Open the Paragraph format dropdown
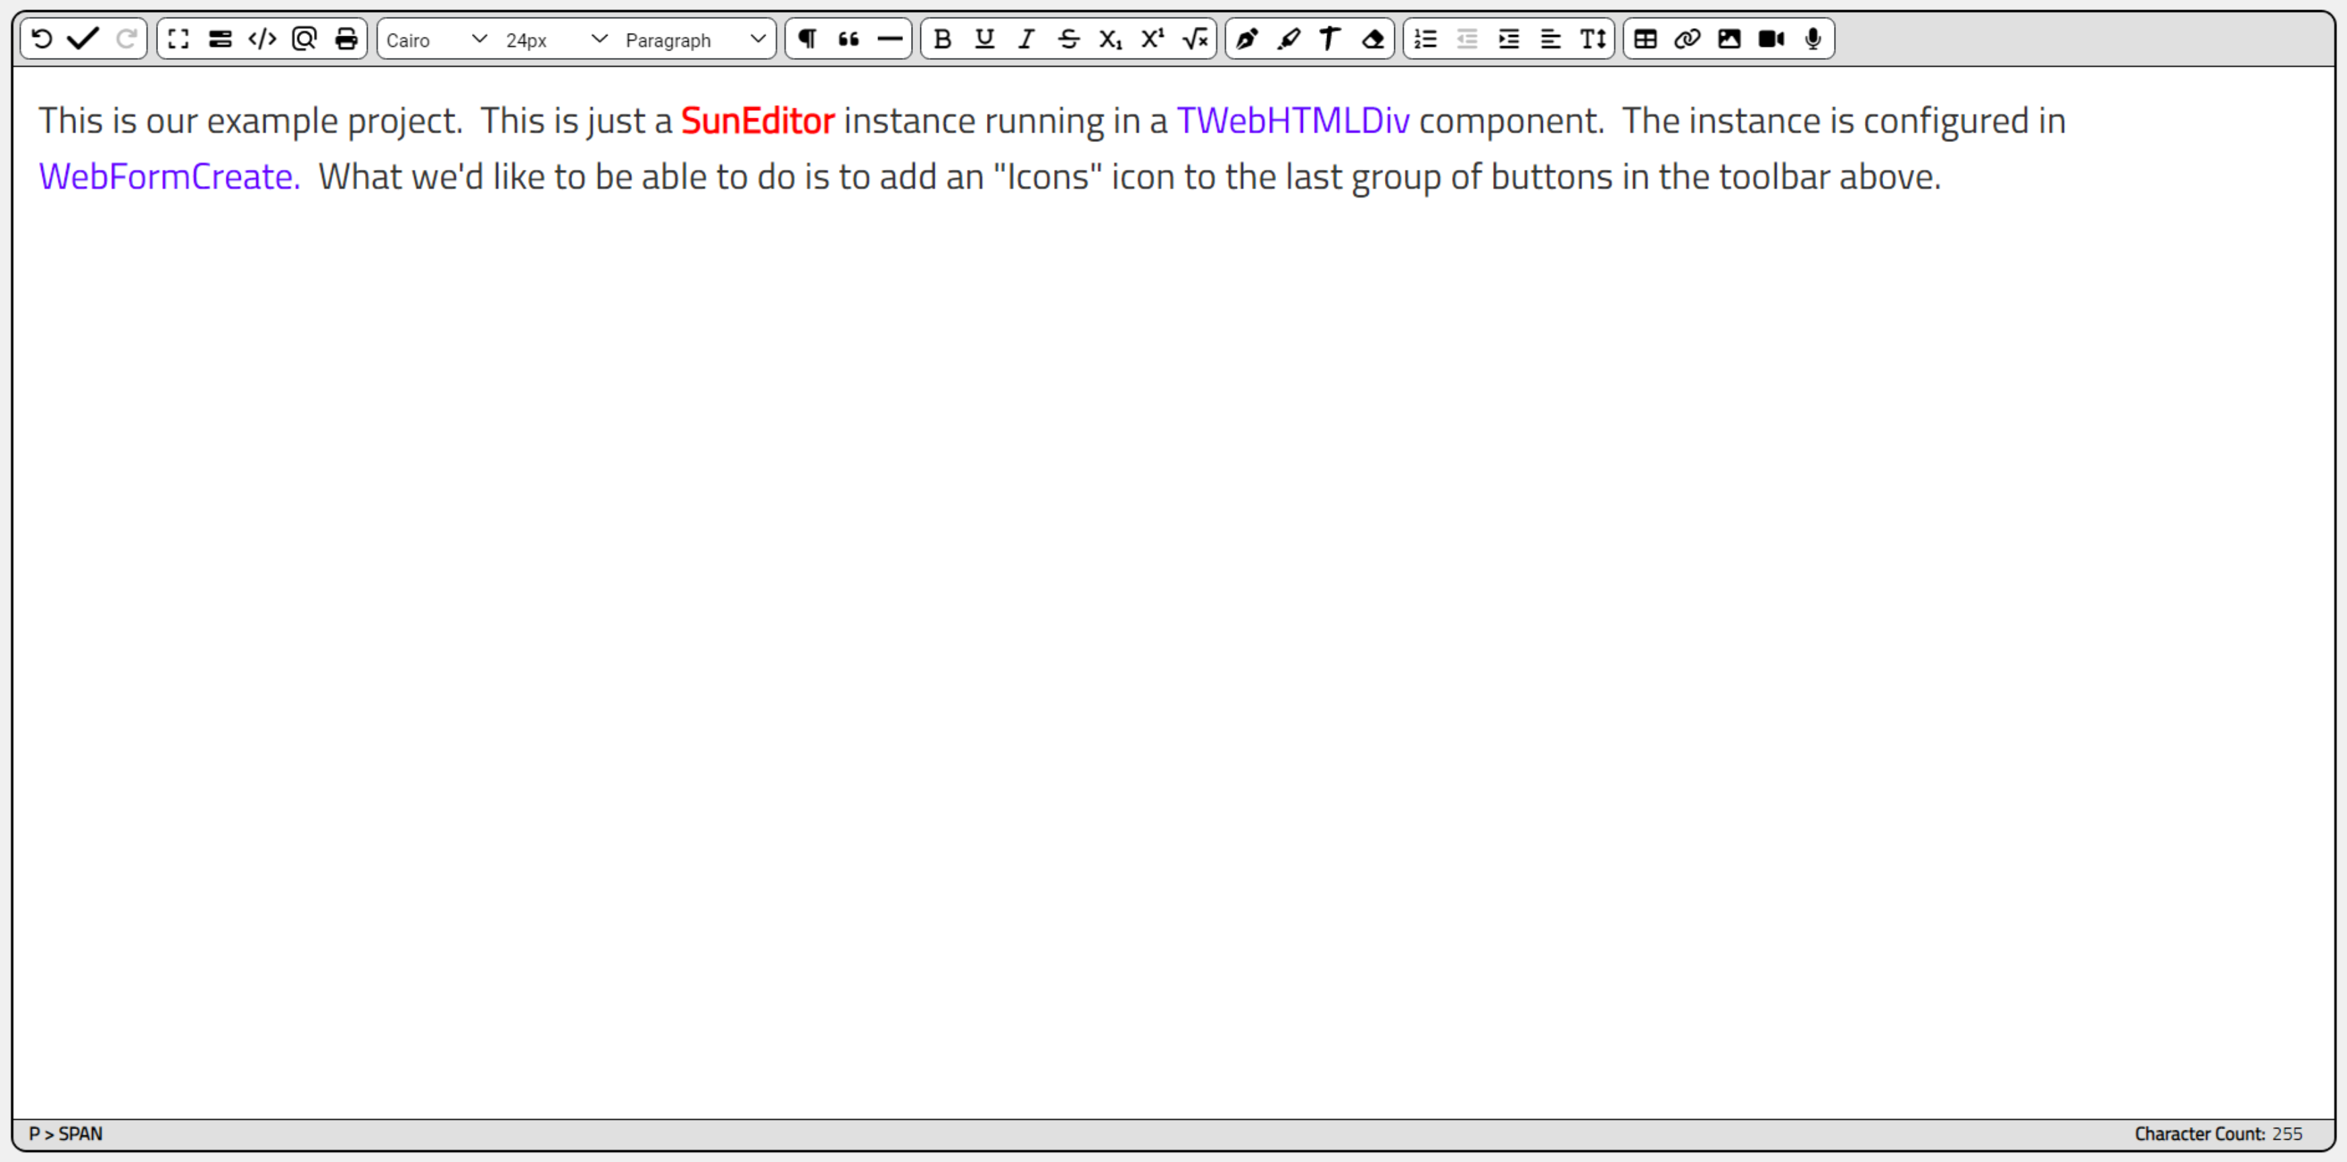The height and width of the screenshot is (1162, 2347). tap(695, 40)
